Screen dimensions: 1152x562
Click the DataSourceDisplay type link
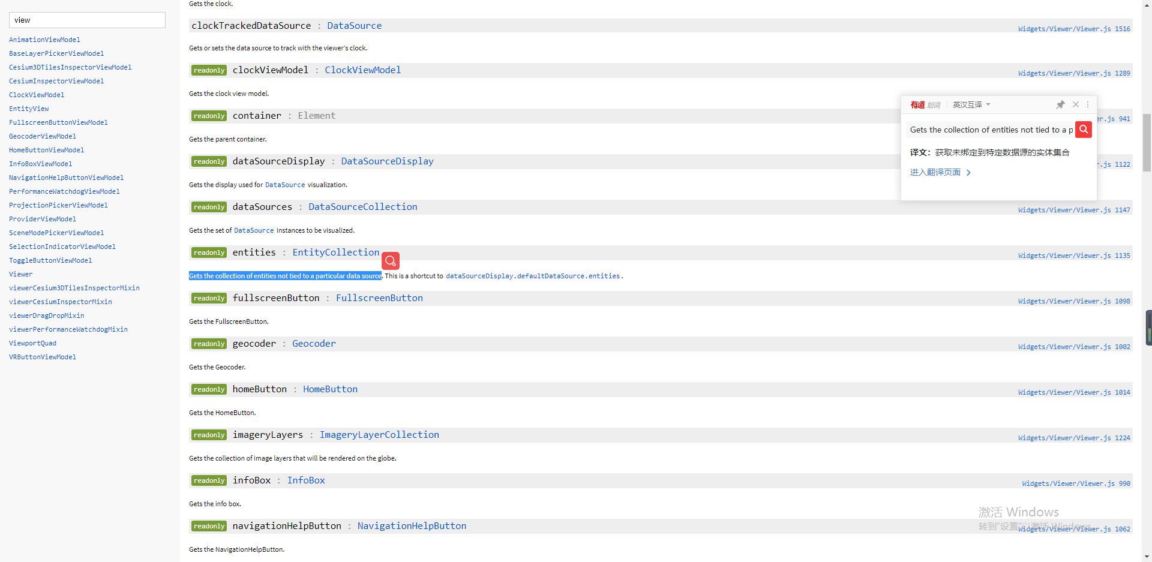[387, 161]
